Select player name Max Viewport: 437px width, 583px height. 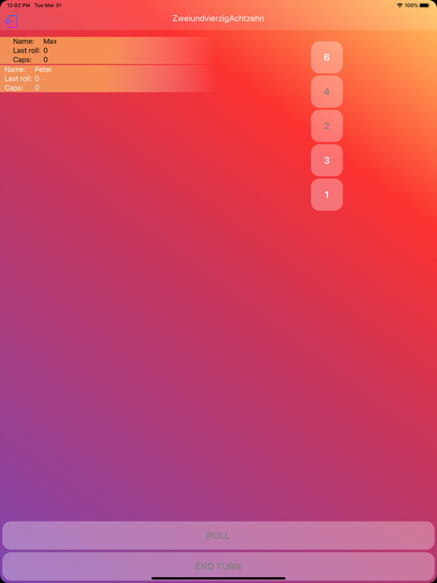pos(50,41)
